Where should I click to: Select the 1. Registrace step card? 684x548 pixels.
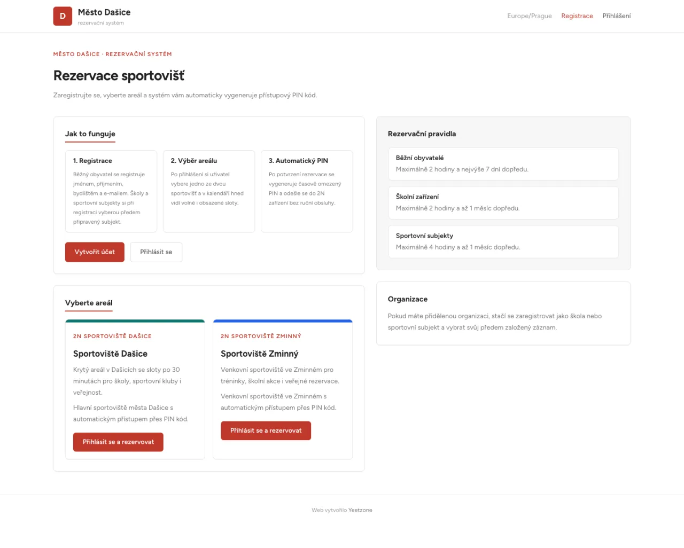click(111, 191)
